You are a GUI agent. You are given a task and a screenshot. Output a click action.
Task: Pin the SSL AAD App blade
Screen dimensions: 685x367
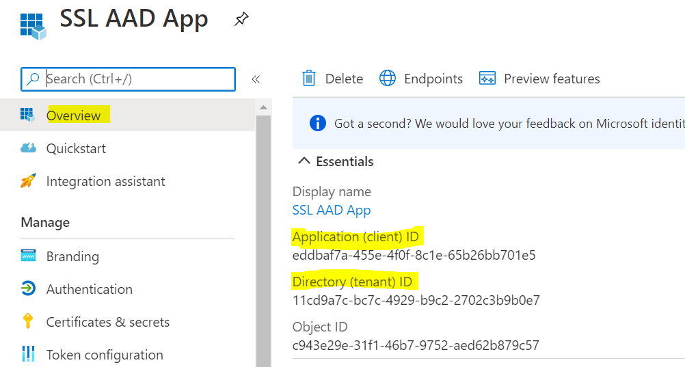241,18
